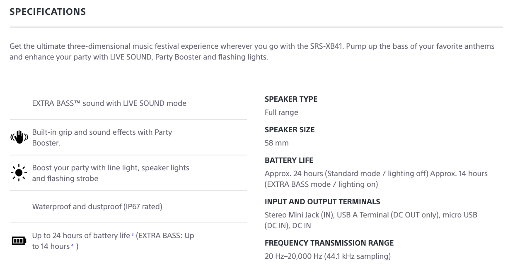
Task: Click the sun-shaped lighting icon
Action: (19, 173)
